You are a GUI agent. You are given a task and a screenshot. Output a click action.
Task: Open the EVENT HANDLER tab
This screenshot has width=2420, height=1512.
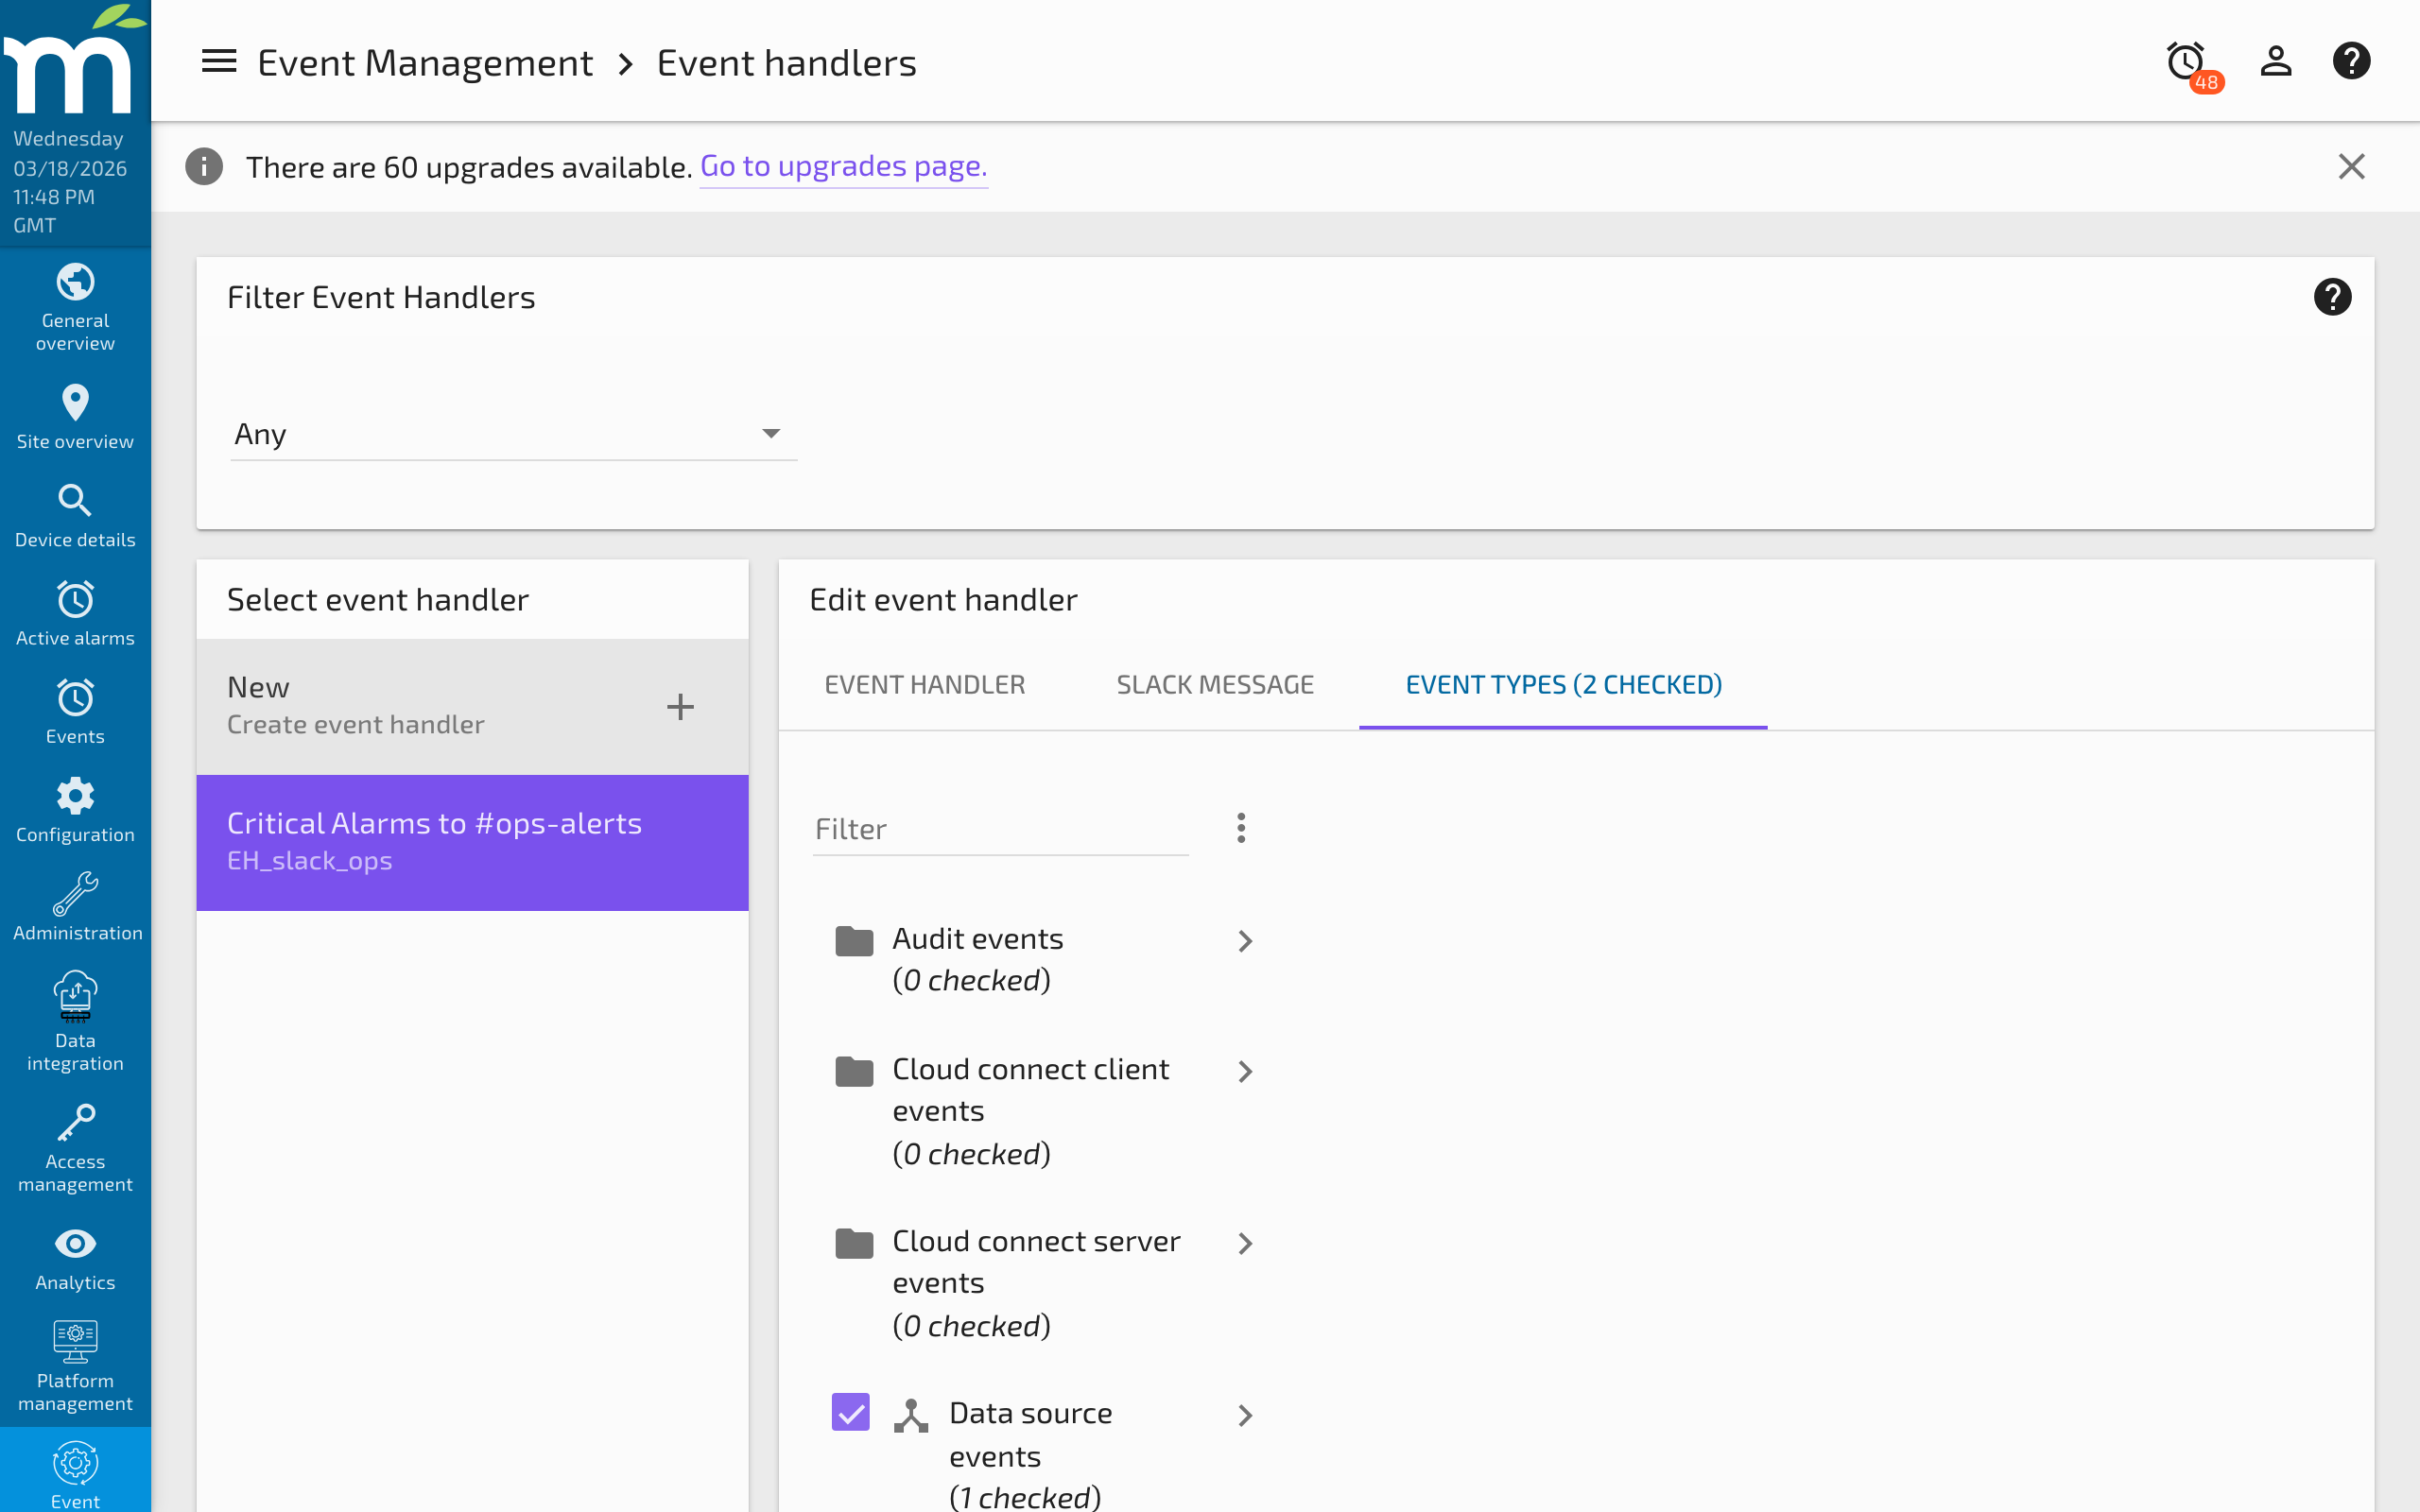[x=924, y=684]
